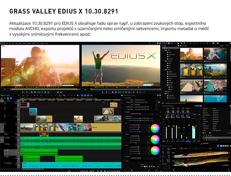
Task: Click the Stop button in left player
Action: tap(32, 92)
